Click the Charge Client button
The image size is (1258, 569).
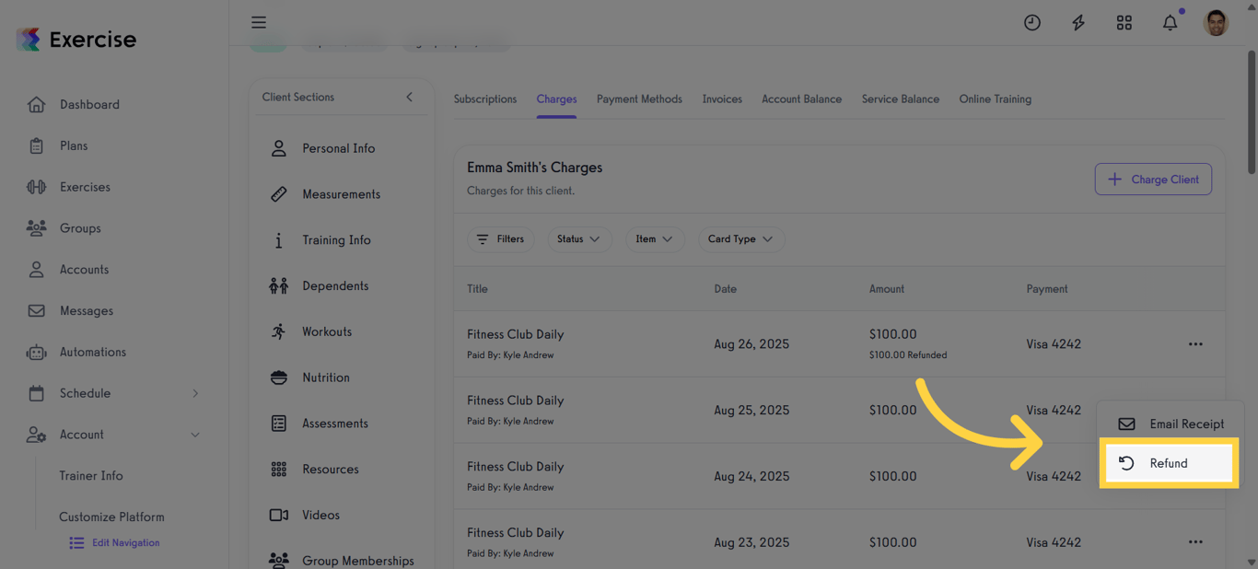[1152, 180]
